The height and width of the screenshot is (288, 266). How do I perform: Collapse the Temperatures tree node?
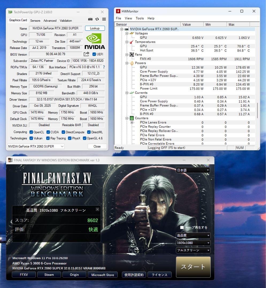point(127,42)
